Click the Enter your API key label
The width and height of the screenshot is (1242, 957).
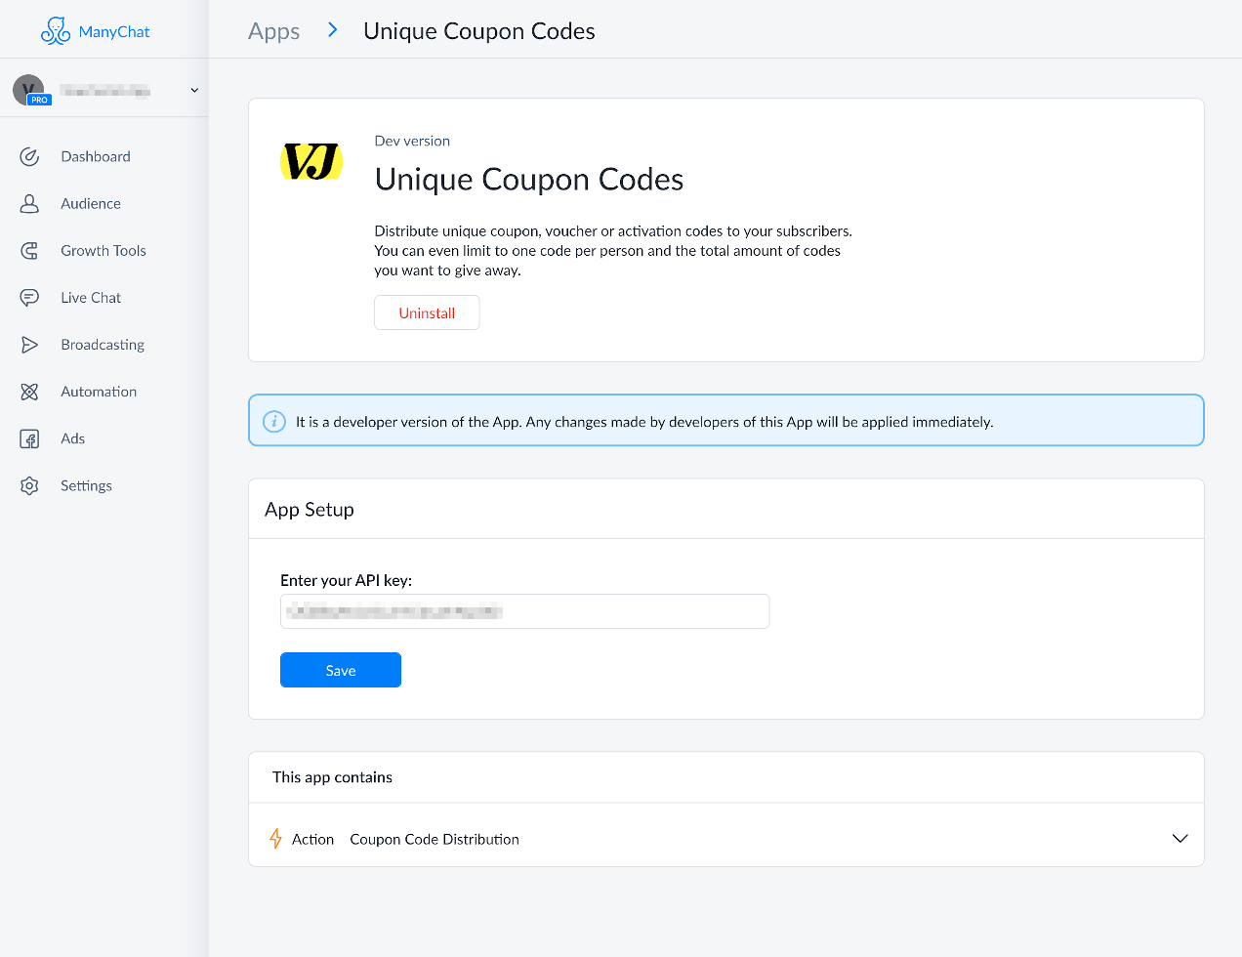347,580
